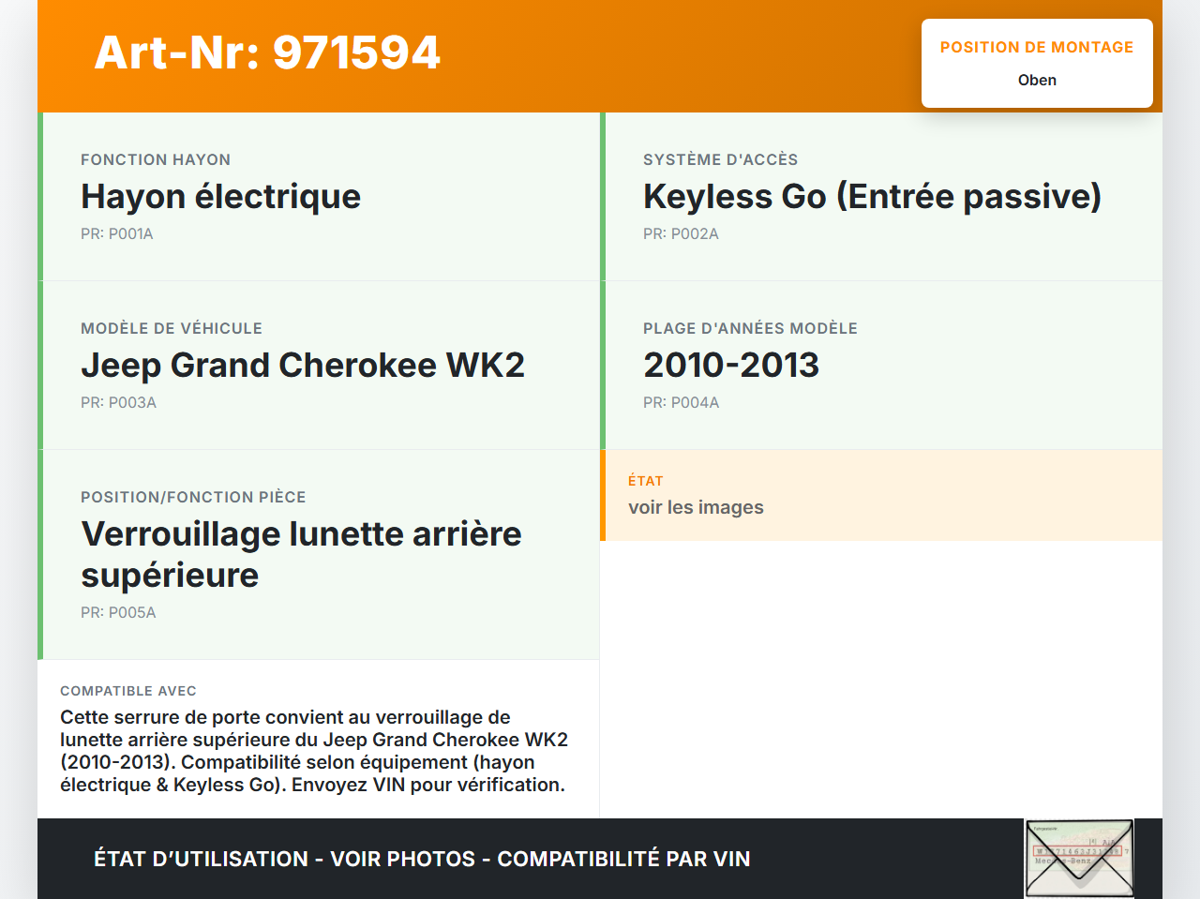The image size is (1200, 899).
Task: Select the 'Modèle de véhicule' label
Action: coord(172,329)
